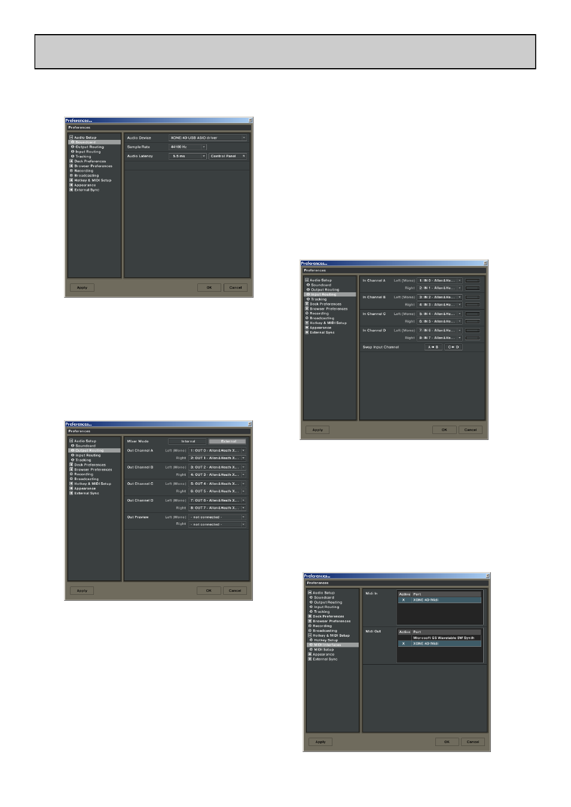This screenshot has width=571, height=807.
Task: Click Apply in the MIDI Interfaces window
Action: pyautogui.click(x=320, y=742)
